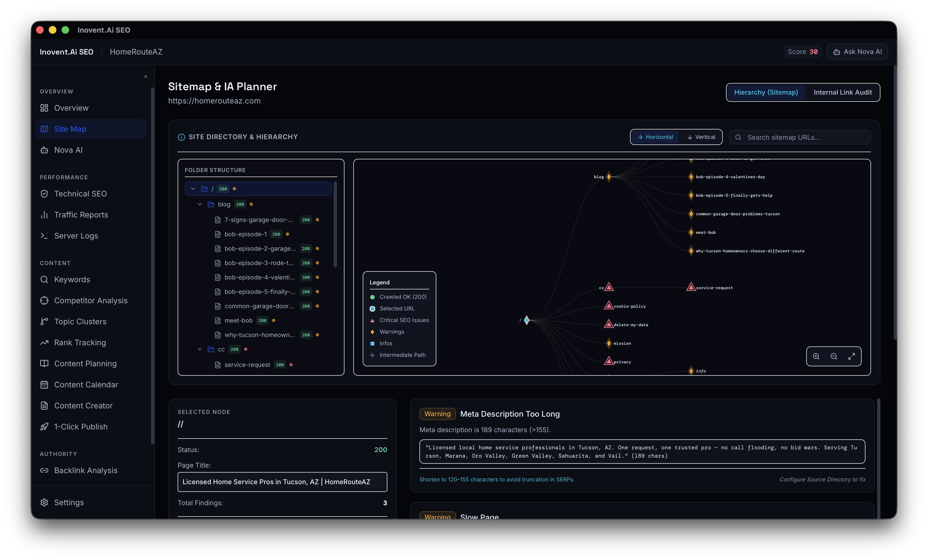Select the root diamond node in graph
This screenshot has width=928, height=560.
[527, 320]
